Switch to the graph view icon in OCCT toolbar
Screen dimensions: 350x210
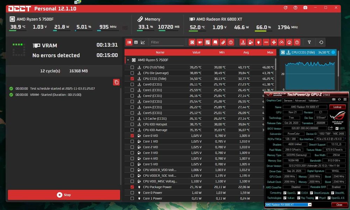coord(143,42)
